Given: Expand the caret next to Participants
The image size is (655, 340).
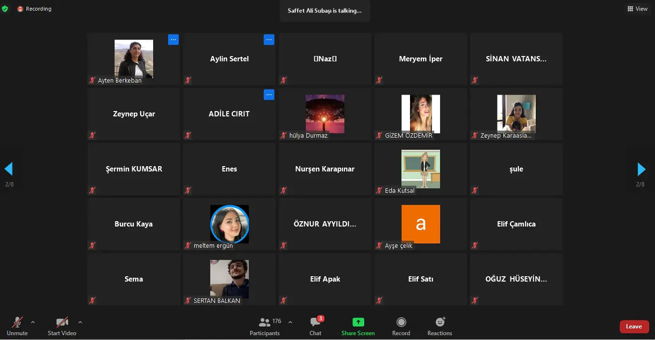Looking at the screenshot, I should (x=290, y=322).
